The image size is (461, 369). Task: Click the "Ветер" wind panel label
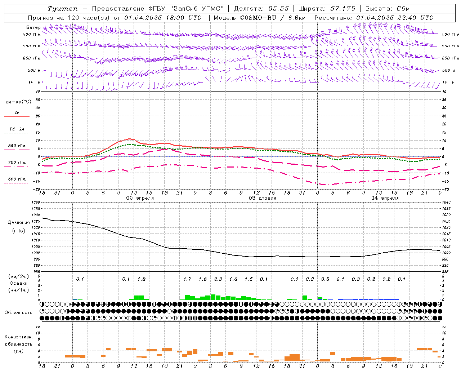(33, 27)
